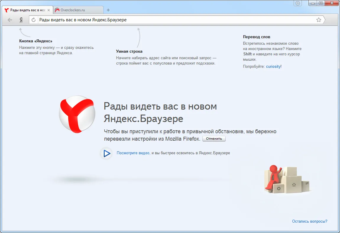Open a new tab with the plus button
Image resolution: width=340 pixels, height=233 pixels.
(x=108, y=10)
